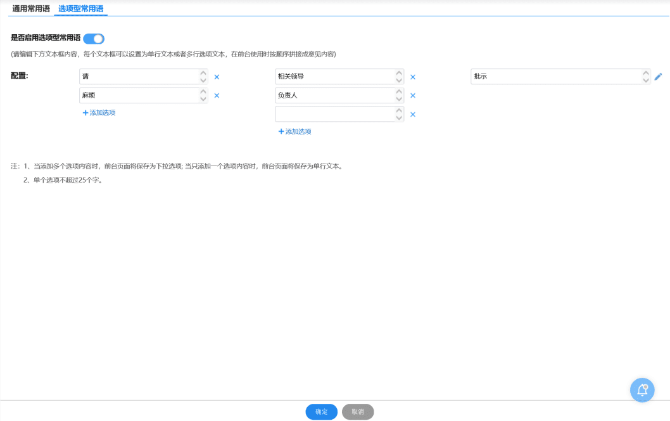Click spinner arrows of 负责人 field
This screenshot has width=670, height=421.
click(399, 95)
